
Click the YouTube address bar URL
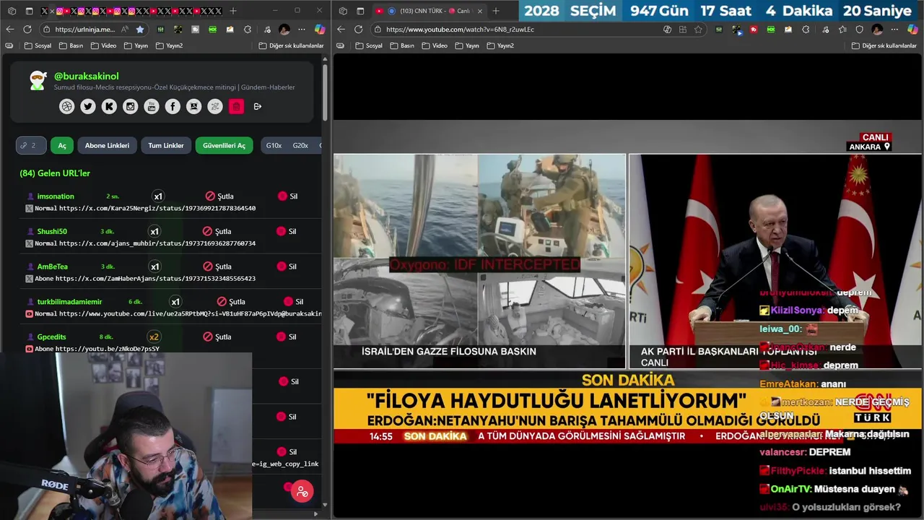[x=460, y=30]
